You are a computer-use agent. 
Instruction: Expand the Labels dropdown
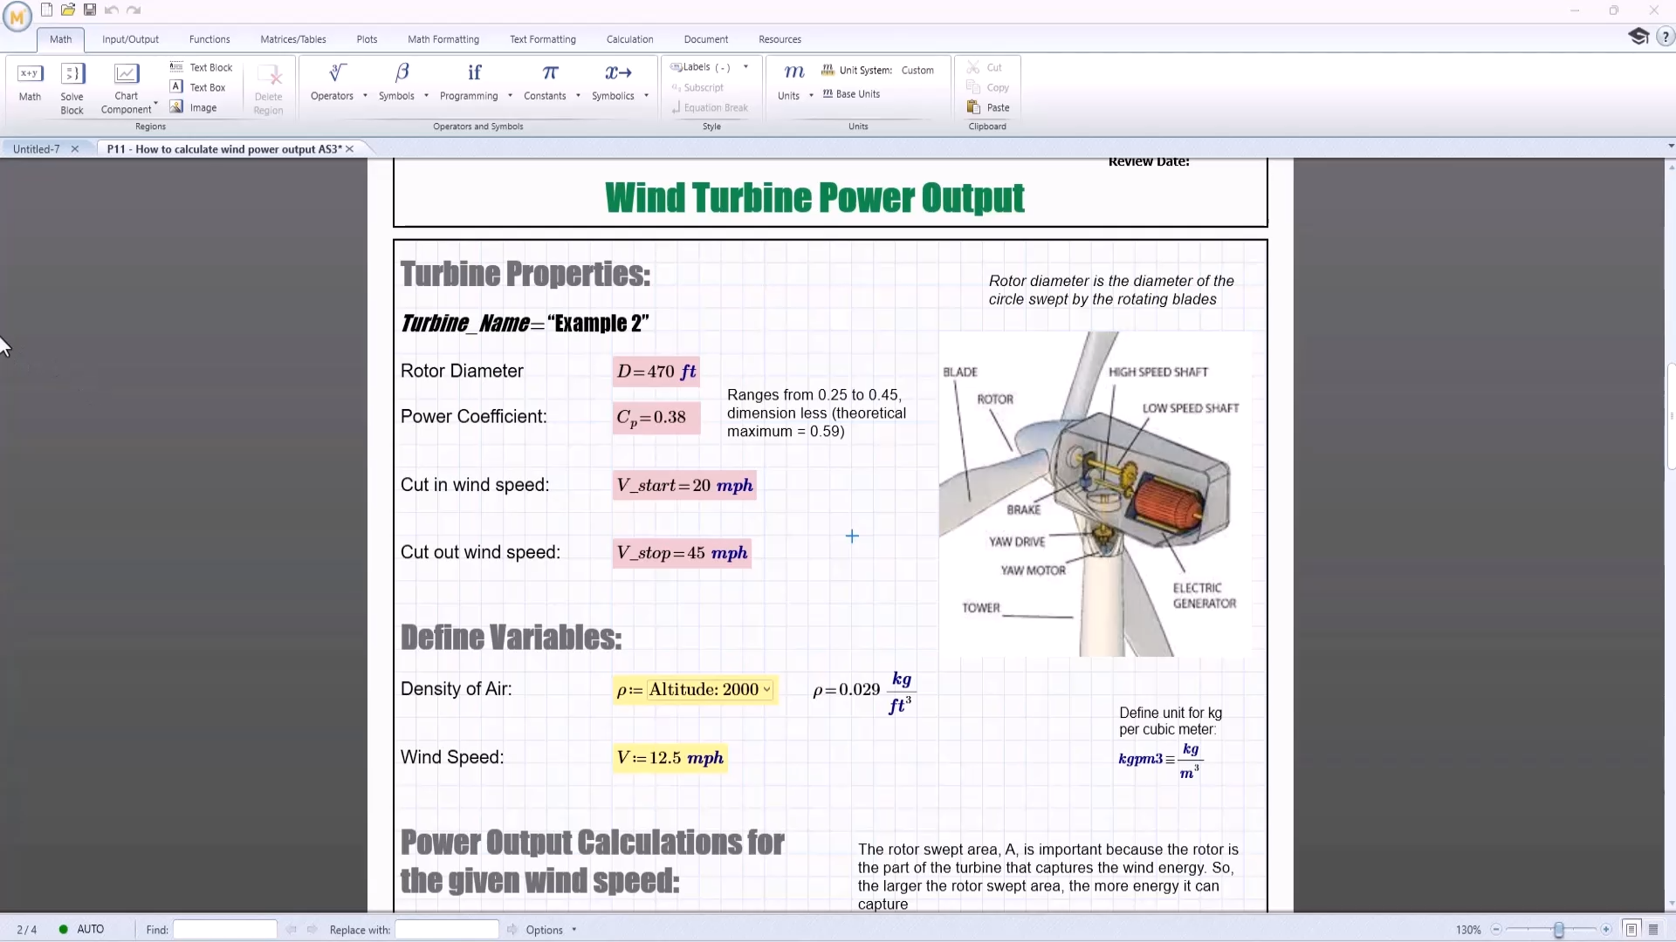[x=745, y=67]
